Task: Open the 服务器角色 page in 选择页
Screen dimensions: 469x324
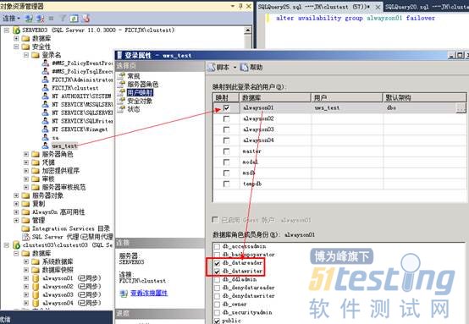Action: click(142, 85)
